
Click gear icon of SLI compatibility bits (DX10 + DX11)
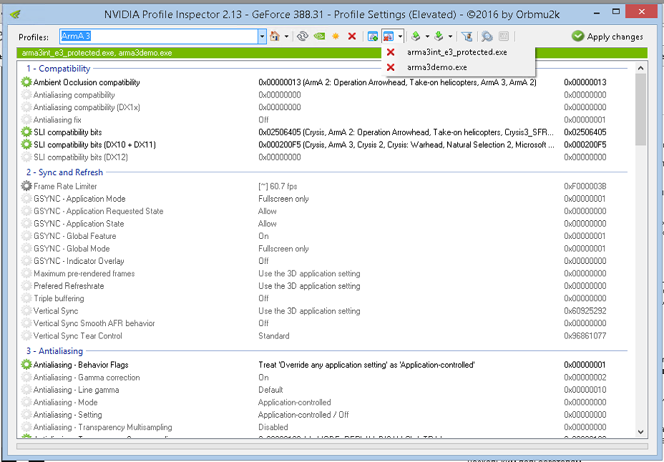click(26, 144)
